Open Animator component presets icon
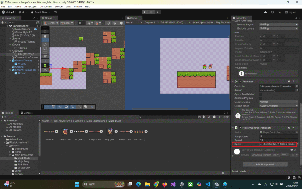The height and width of the screenshot is (189, 302). click(293, 82)
